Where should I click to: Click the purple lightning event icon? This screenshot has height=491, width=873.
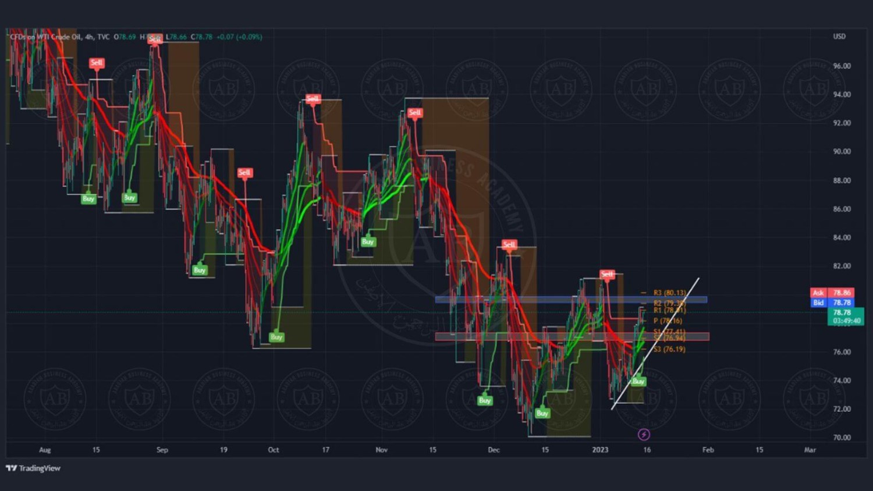point(644,435)
